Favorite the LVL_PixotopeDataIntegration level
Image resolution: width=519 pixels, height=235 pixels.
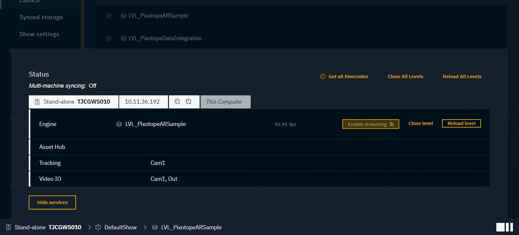click(109, 38)
